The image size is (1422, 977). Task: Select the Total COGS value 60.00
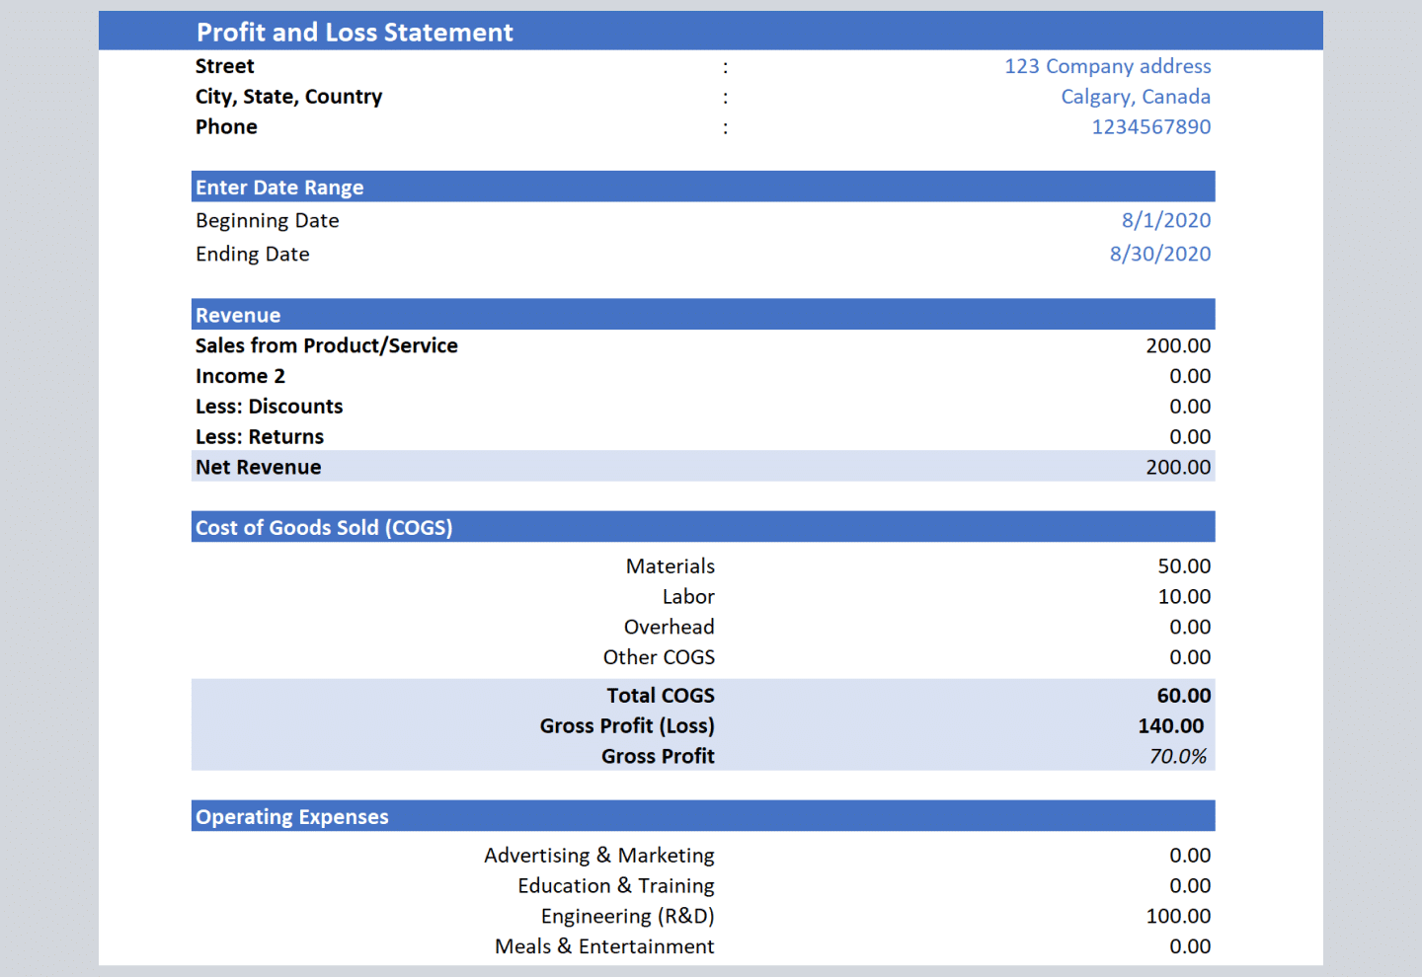(x=1183, y=695)
